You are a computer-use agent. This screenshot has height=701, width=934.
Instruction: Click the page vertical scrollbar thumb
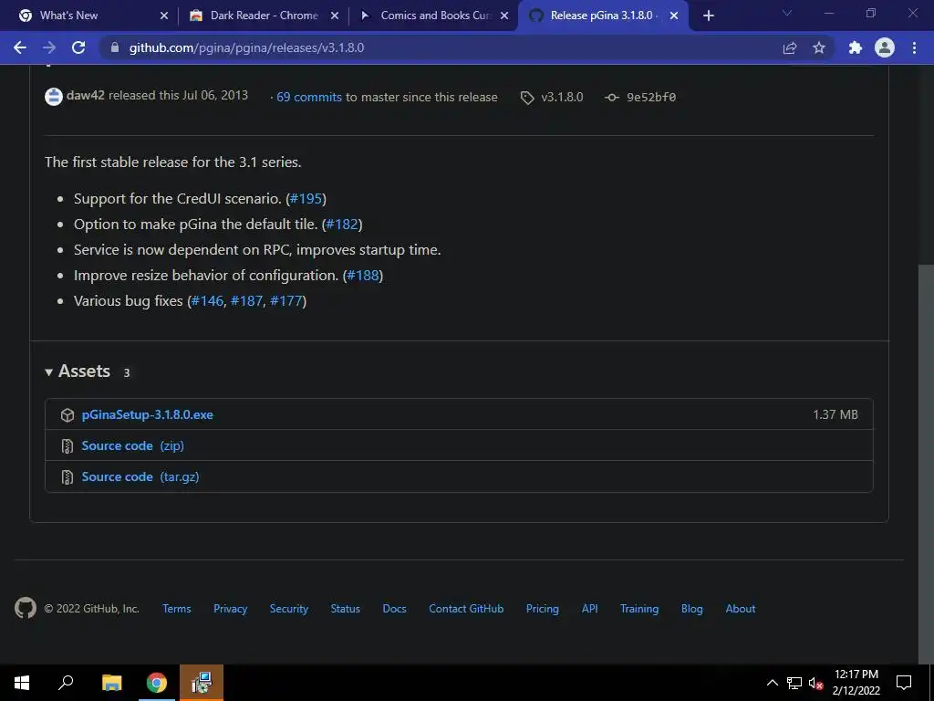[x=926, y=465]
